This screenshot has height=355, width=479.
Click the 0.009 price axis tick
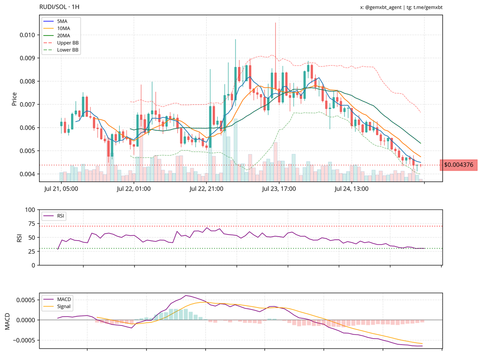(x=28, y=58)
